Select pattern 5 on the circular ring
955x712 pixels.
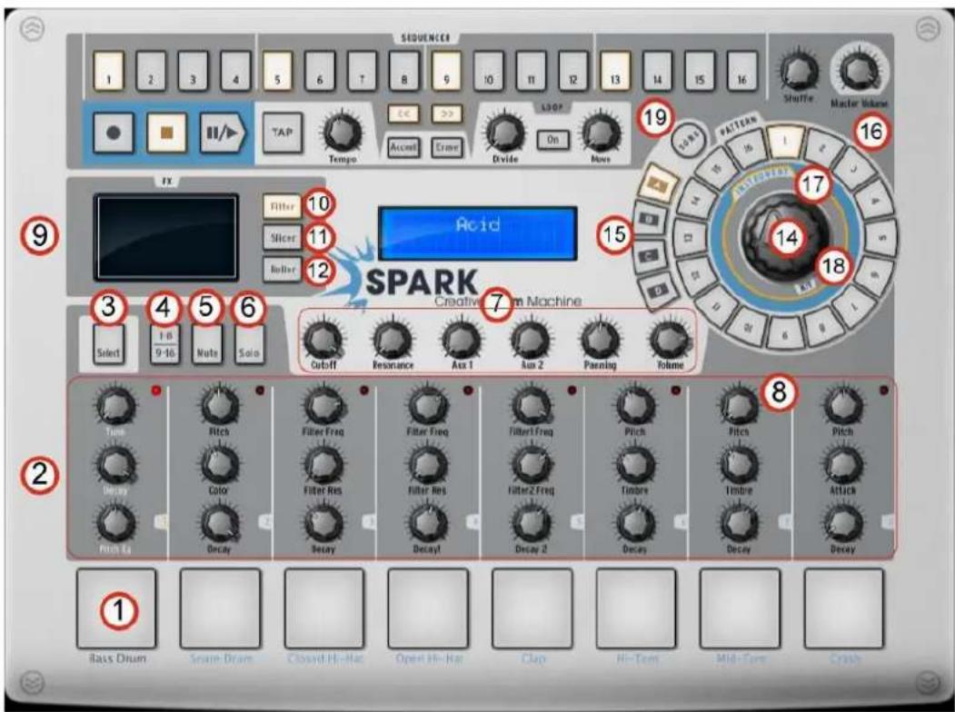click(880, 236)
